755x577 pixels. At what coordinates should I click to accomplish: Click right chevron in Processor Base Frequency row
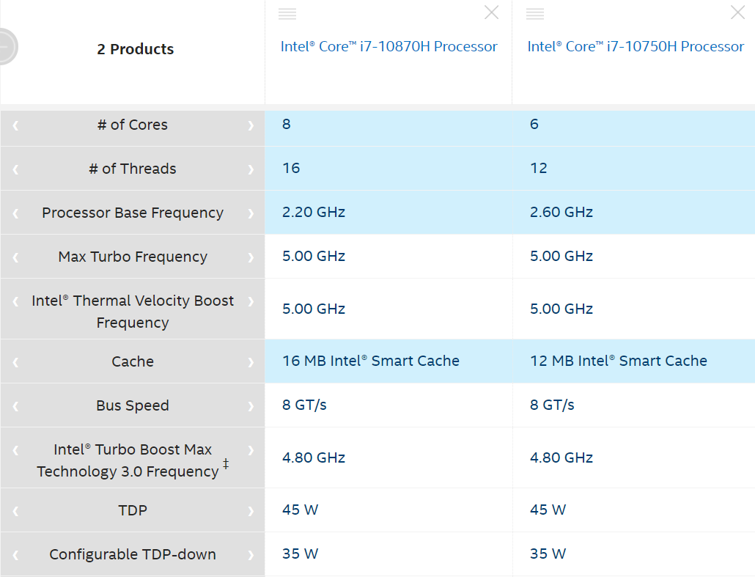pyautogui.click(x=251, y=213)
